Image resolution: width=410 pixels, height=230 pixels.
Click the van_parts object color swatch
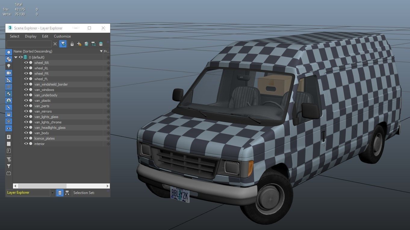pyautogui.click(x=31, y=106)
